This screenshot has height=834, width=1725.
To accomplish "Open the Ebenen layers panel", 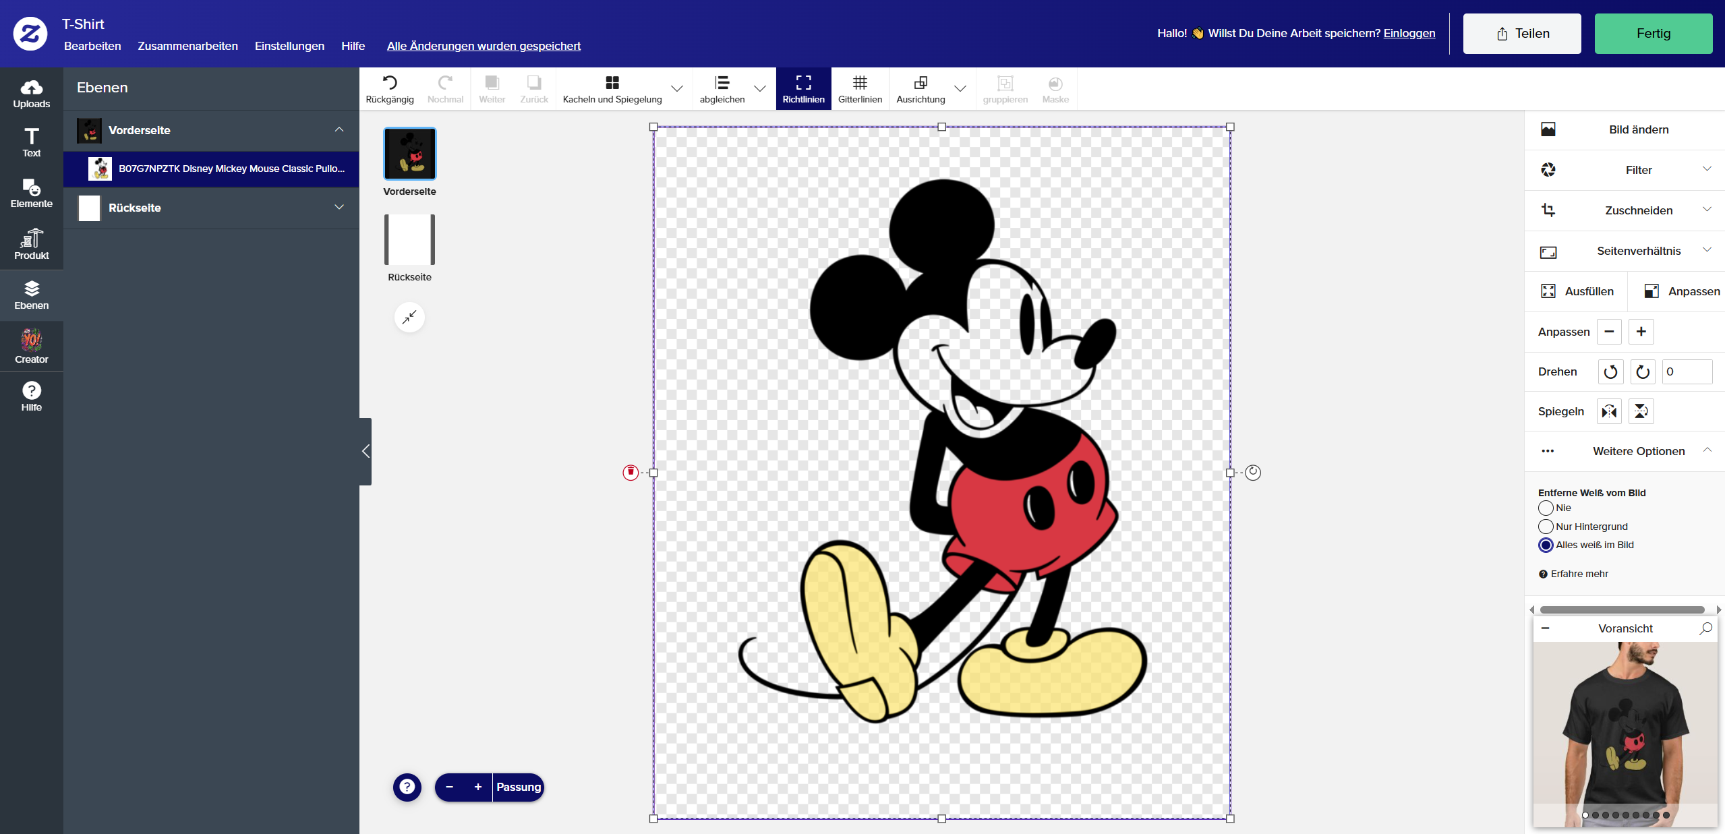I will [x=32, y=295].
